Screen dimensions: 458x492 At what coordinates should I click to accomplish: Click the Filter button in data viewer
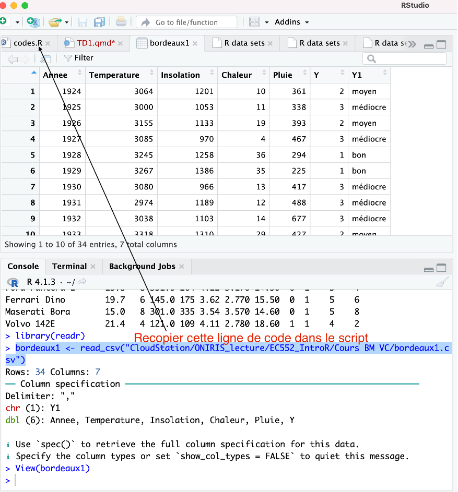coord(78,58)
